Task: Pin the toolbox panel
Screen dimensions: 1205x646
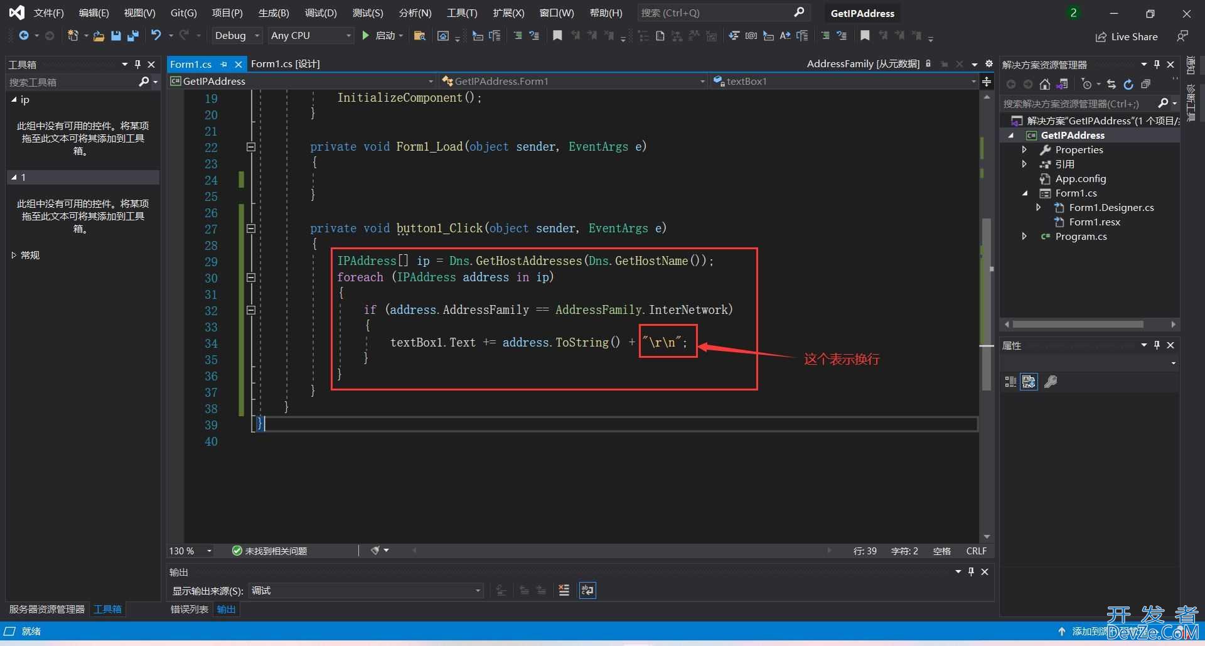Action: pos(137,64)
